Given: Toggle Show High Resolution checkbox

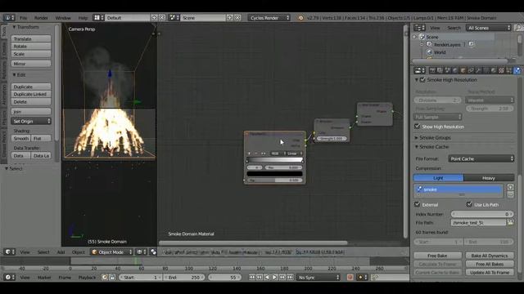Looking at the screenshot, I should (x=417, y=127).
